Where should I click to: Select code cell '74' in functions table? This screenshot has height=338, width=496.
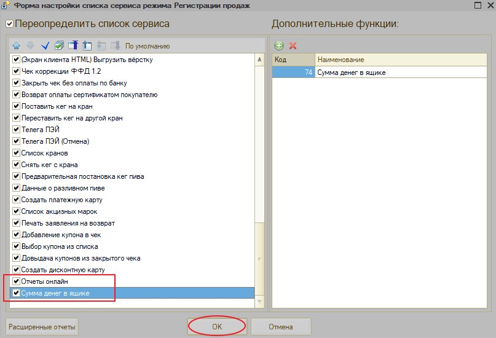click(x=294, y=73)
